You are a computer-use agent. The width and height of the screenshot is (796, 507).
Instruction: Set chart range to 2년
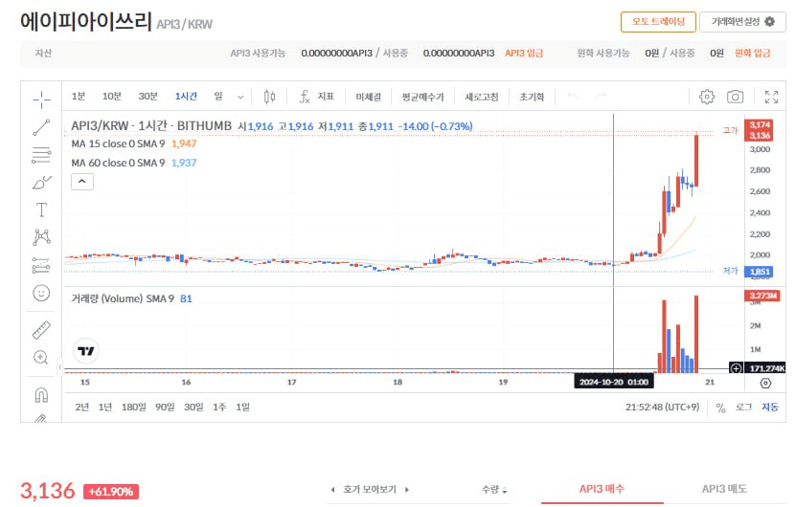coord(81,408)
